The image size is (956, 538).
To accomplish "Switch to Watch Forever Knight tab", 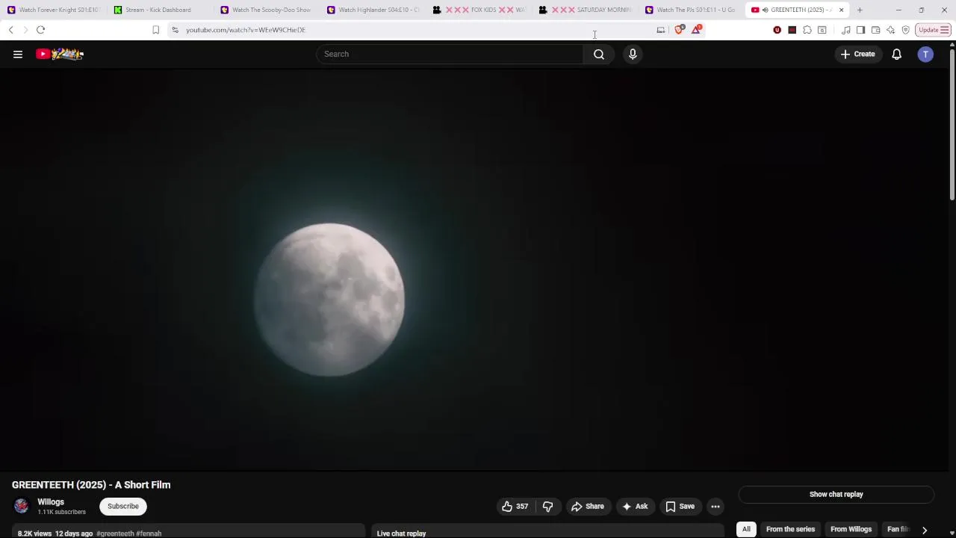I will [54, 10].
